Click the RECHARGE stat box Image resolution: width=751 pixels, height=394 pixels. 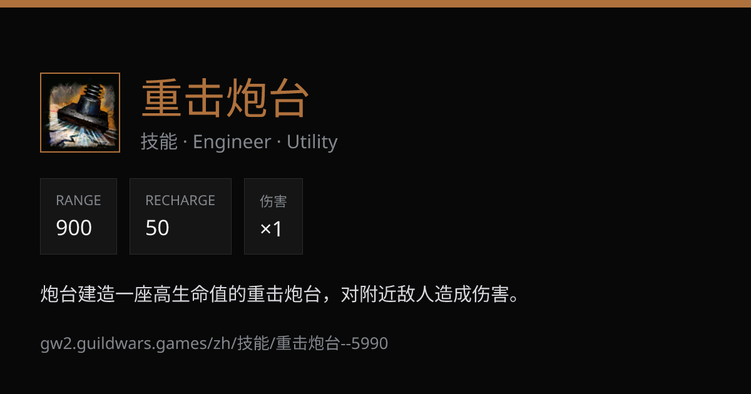point(180,216)
